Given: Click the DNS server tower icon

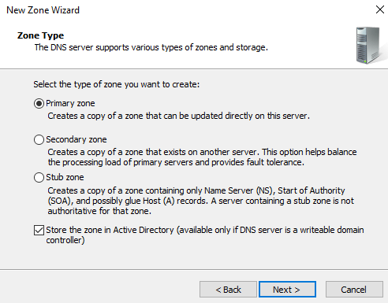Looking at the screenshot, I should [367, 45].
